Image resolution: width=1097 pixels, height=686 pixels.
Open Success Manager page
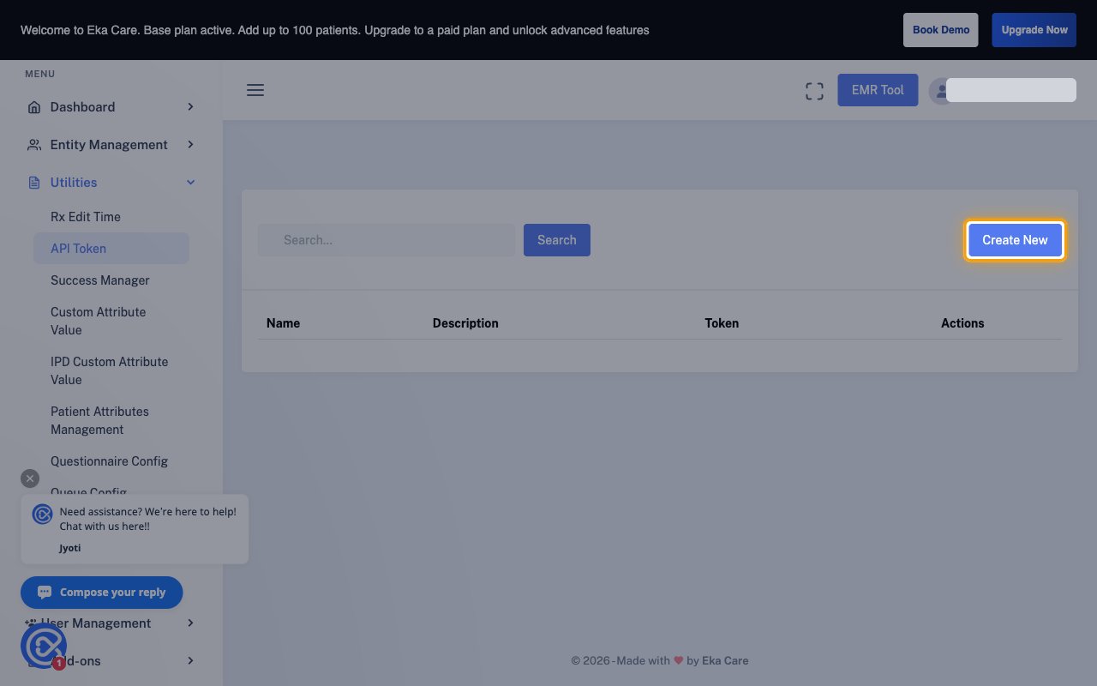(100, 280)
